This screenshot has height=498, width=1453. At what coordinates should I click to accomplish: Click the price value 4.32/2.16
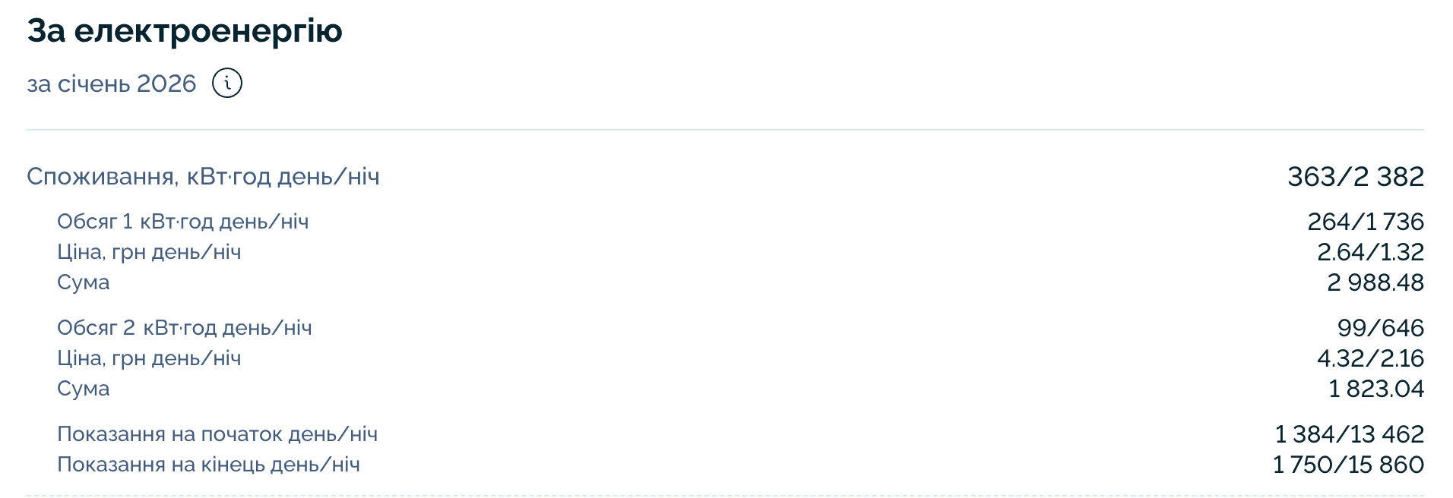(x=1370, y=358)
